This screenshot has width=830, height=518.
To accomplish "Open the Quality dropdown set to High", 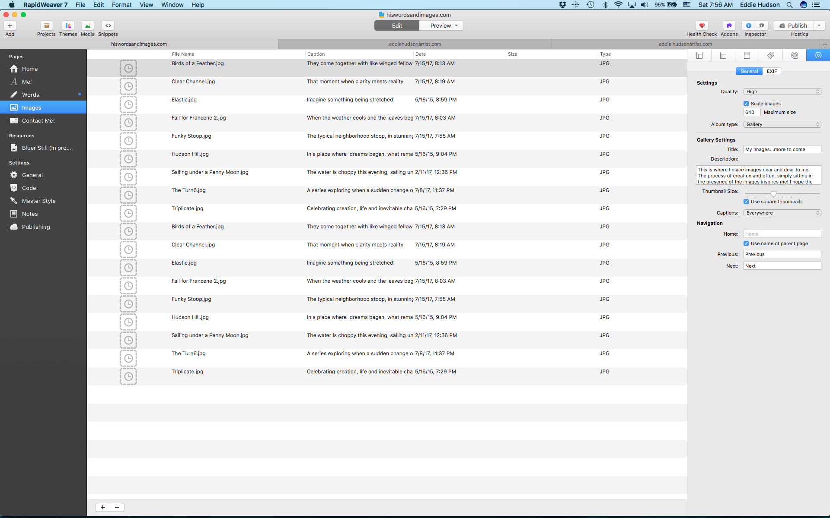I will [x=782, y=92].
